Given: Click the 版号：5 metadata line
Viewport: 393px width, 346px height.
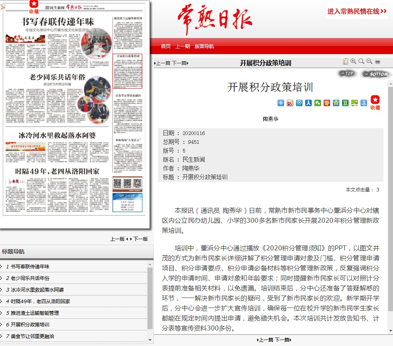Looking at the screenshot, I should [x=174, y=151].
